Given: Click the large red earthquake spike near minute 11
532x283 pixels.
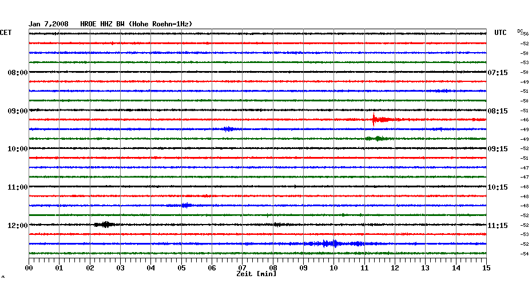Looking at the screenshot, I should 374,120.
